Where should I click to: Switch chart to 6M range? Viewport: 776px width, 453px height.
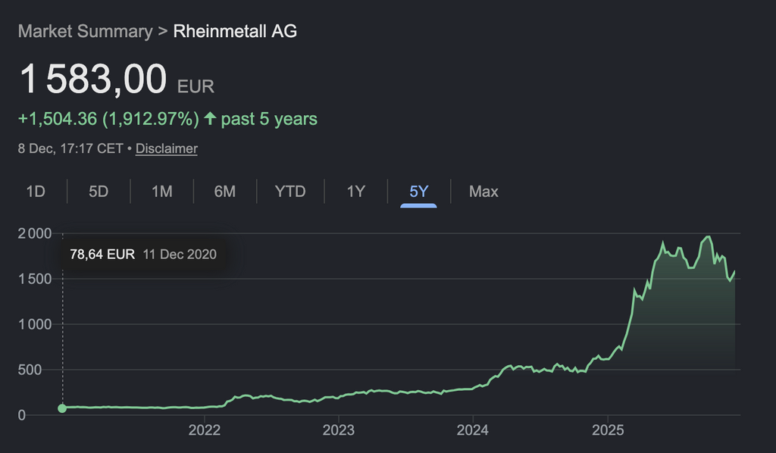pos(224,192)
